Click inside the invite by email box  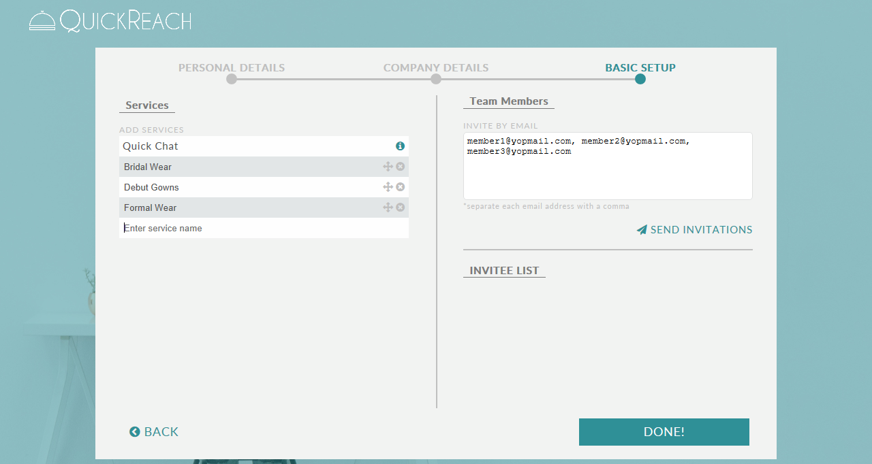pos(608,166)
